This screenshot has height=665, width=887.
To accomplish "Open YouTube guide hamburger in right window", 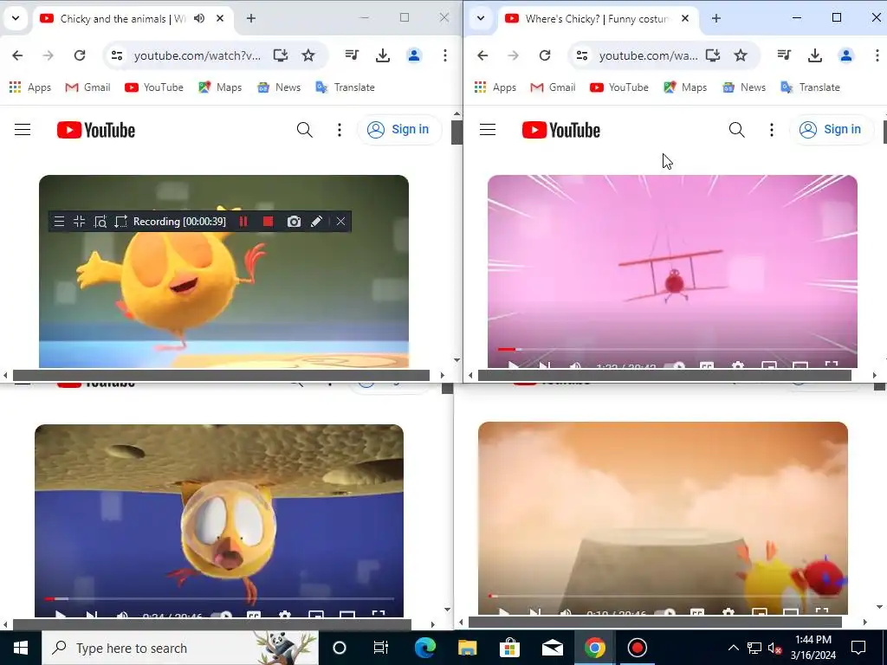I will click(488, 130).
